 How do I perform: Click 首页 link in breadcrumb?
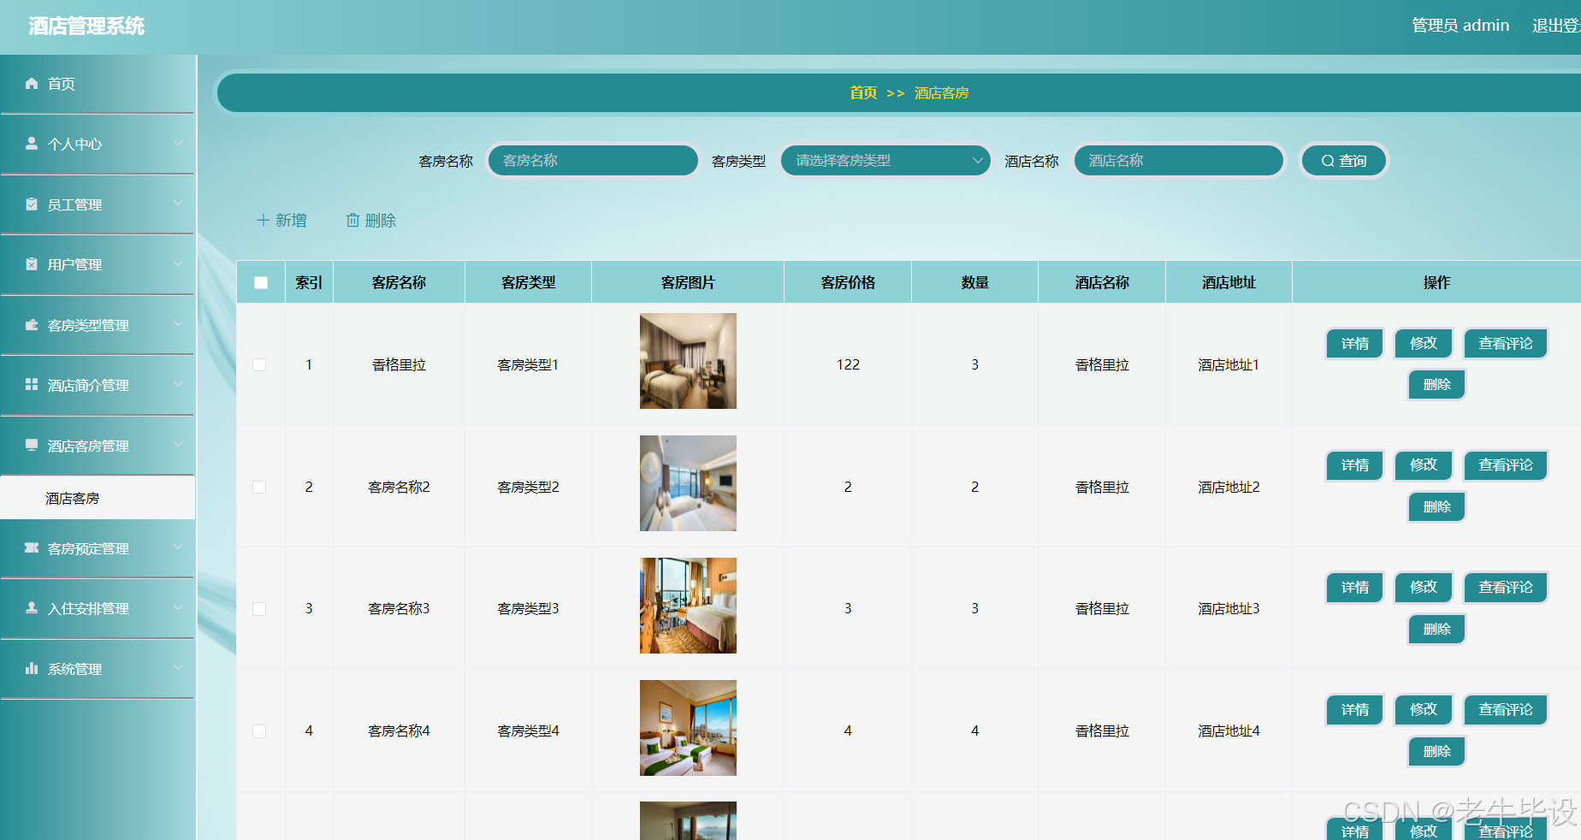[863, 92]
